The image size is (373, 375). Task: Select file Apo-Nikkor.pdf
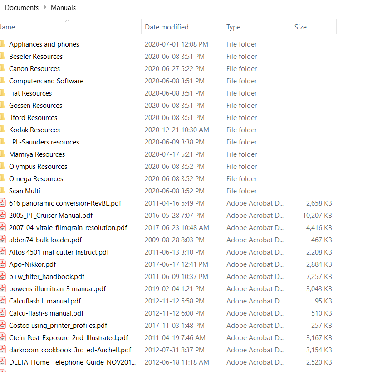pos(33,264)
